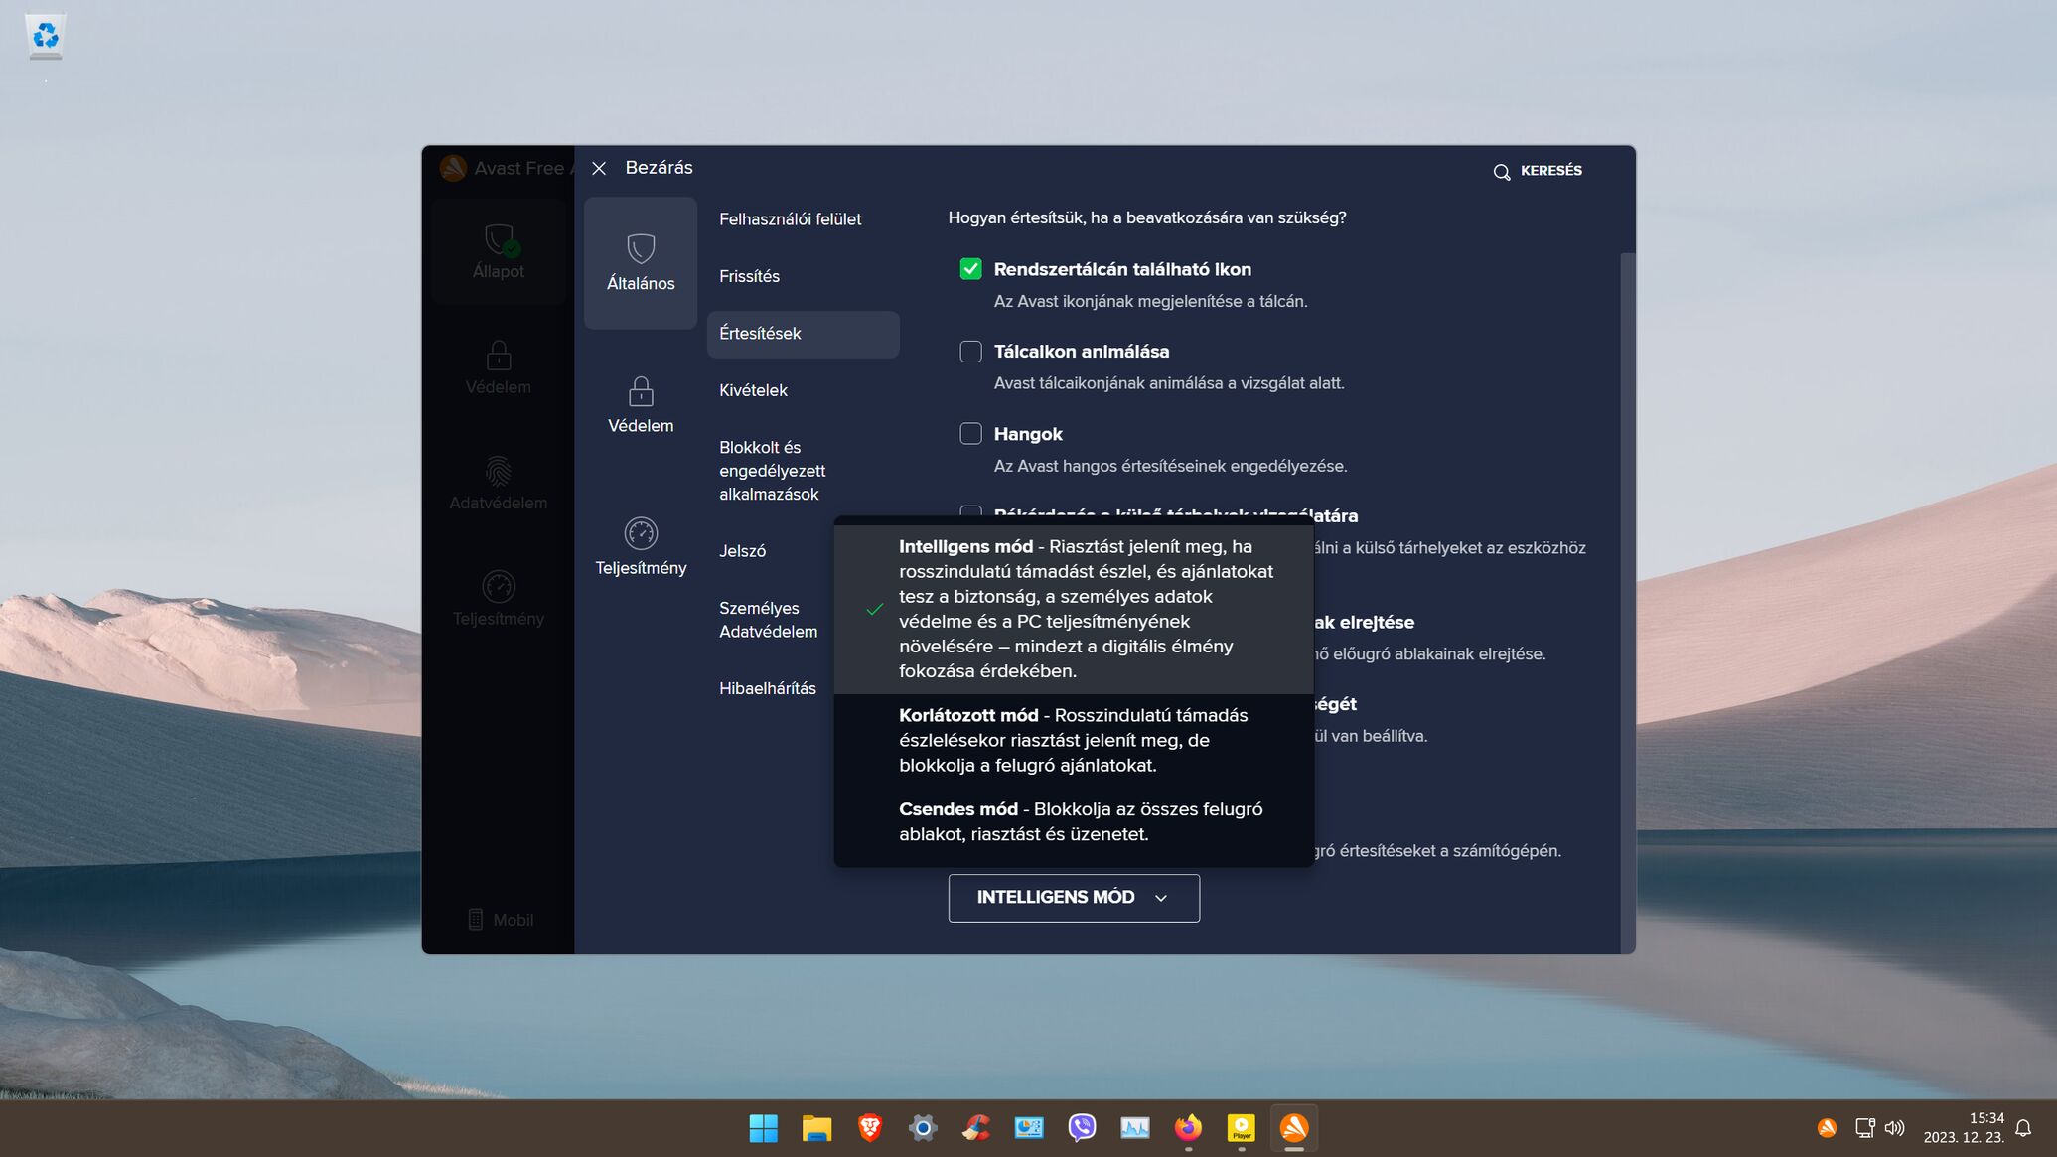Click the Rendszertálcán található ikon label
2057x1157 pixels.
click(x=1122, y=269)
